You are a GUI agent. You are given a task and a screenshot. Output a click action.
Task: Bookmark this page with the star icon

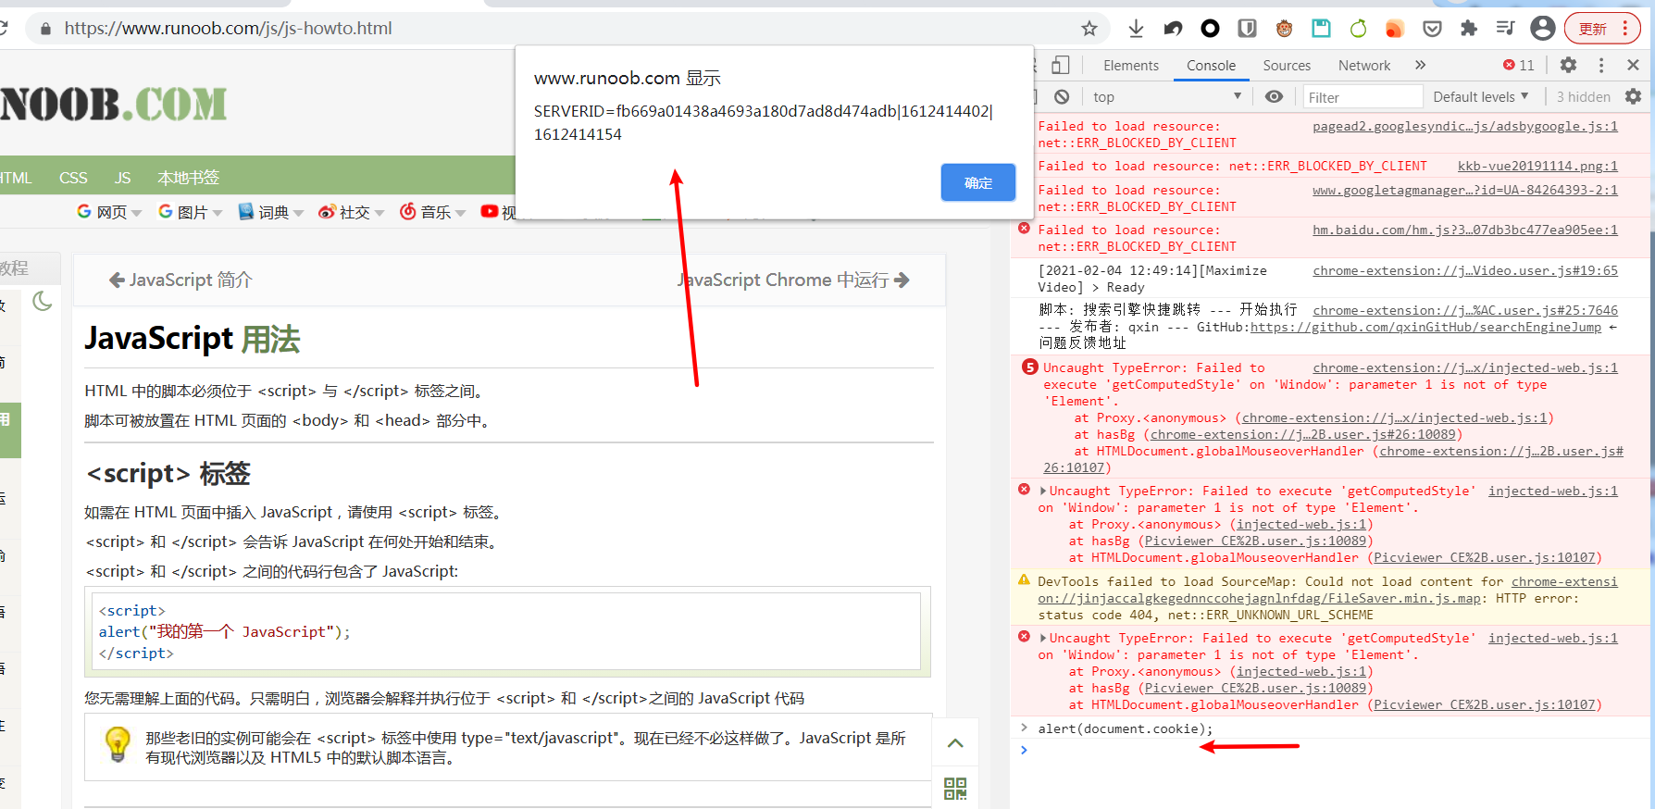click(x=1089, y=29)
